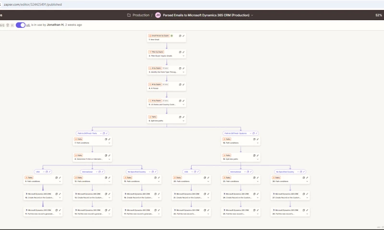Click the pencil icon on step 8
Screen dimensions: 384x230
point(109,155)
